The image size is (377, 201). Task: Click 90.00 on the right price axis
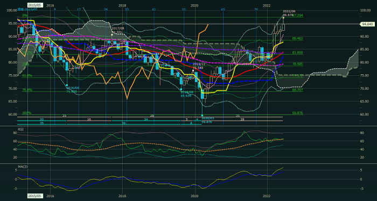click(x=365, y=36)
